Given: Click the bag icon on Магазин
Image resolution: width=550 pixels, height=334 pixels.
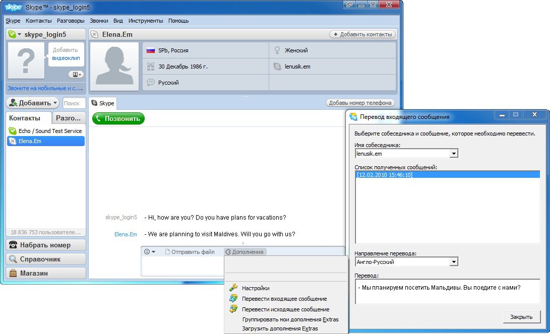Looking at the screenshot, I should pyautogui.click(x=13, y=273).
